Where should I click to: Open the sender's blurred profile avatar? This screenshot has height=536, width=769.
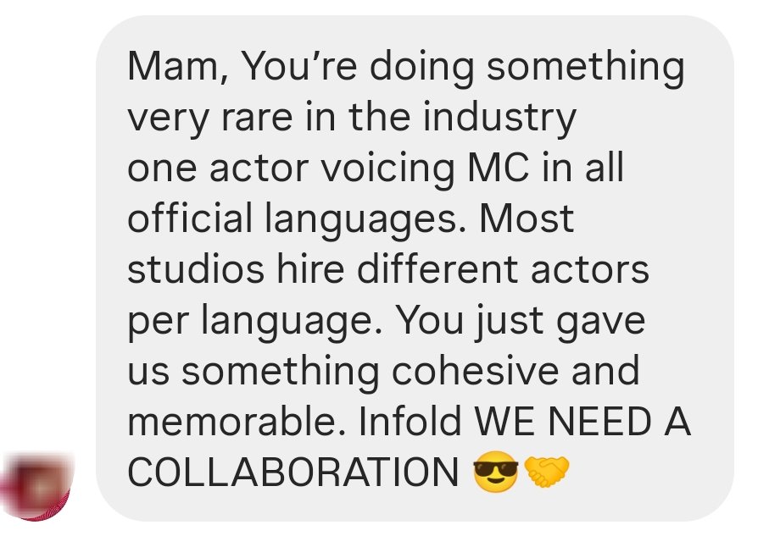point(36,487)
